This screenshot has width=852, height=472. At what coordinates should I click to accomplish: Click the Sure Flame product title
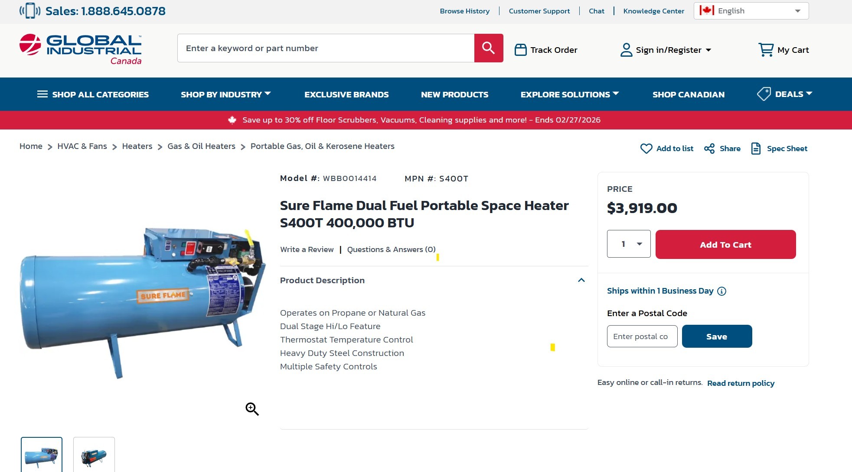point(424,214)
